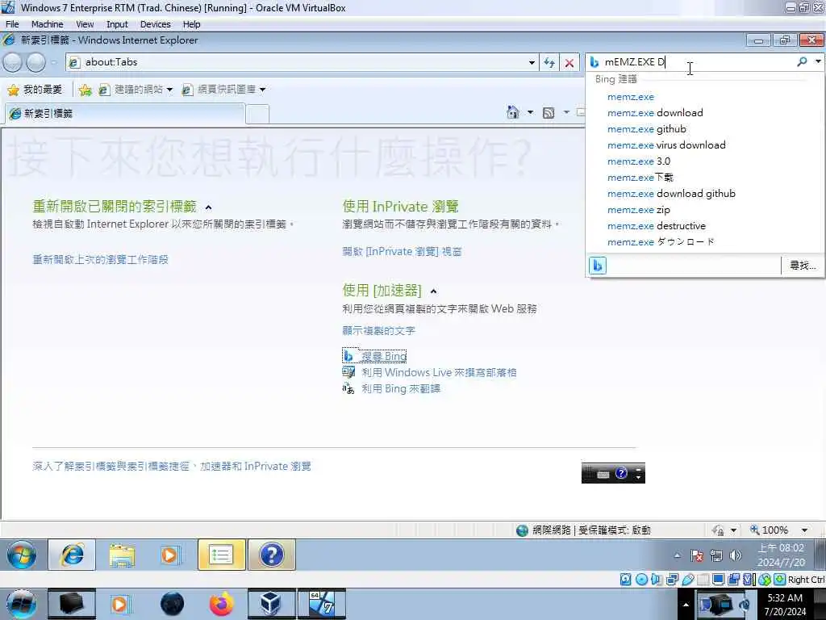Open the VirtualBox Input menu
The width and height of the screenshot is (826, 620).
pyautogui.click(x=117, y=24)
